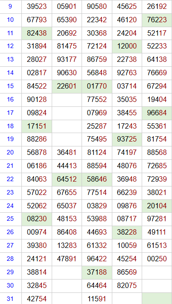Viewport: 172px width, 304px height.
Task: Click number 90580
Action: (97, 7)
